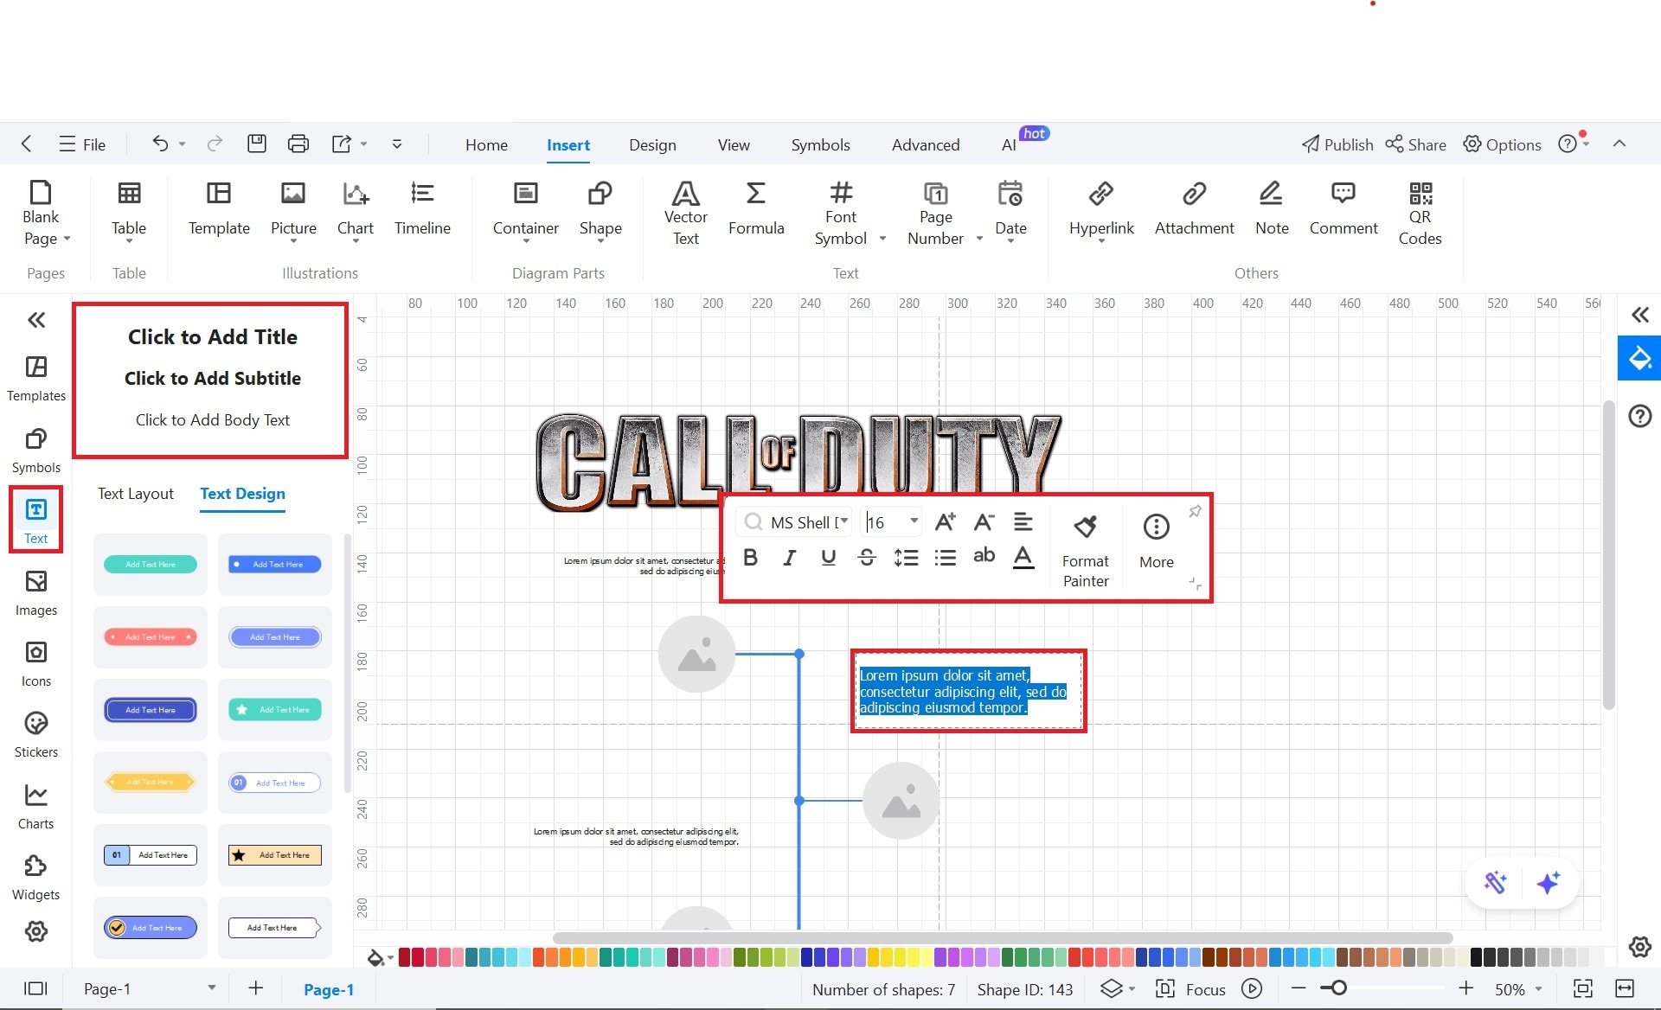Switch to the Home tab
Screen dimensions: 1661x1010
coord(486,144)
